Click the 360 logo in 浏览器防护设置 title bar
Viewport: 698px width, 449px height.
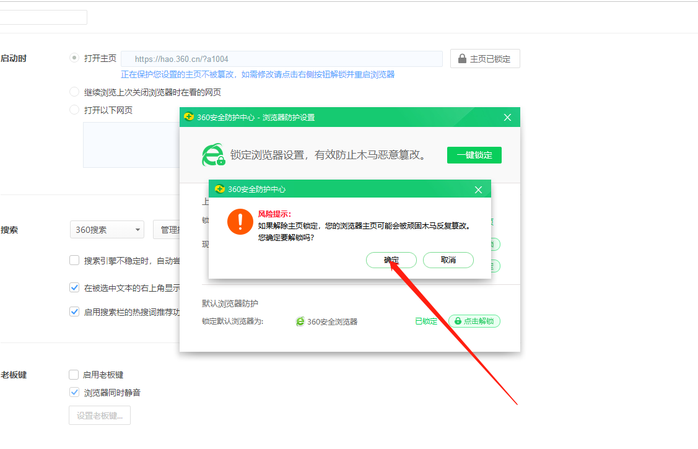[x=188, y=117]
